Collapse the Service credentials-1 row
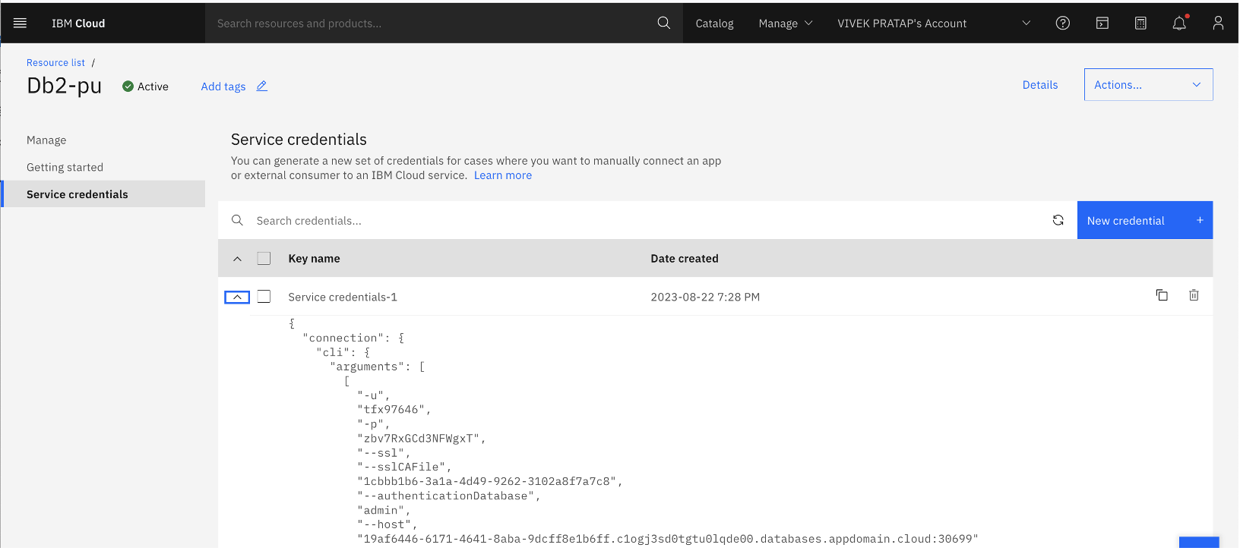 (x=237, y=297)
